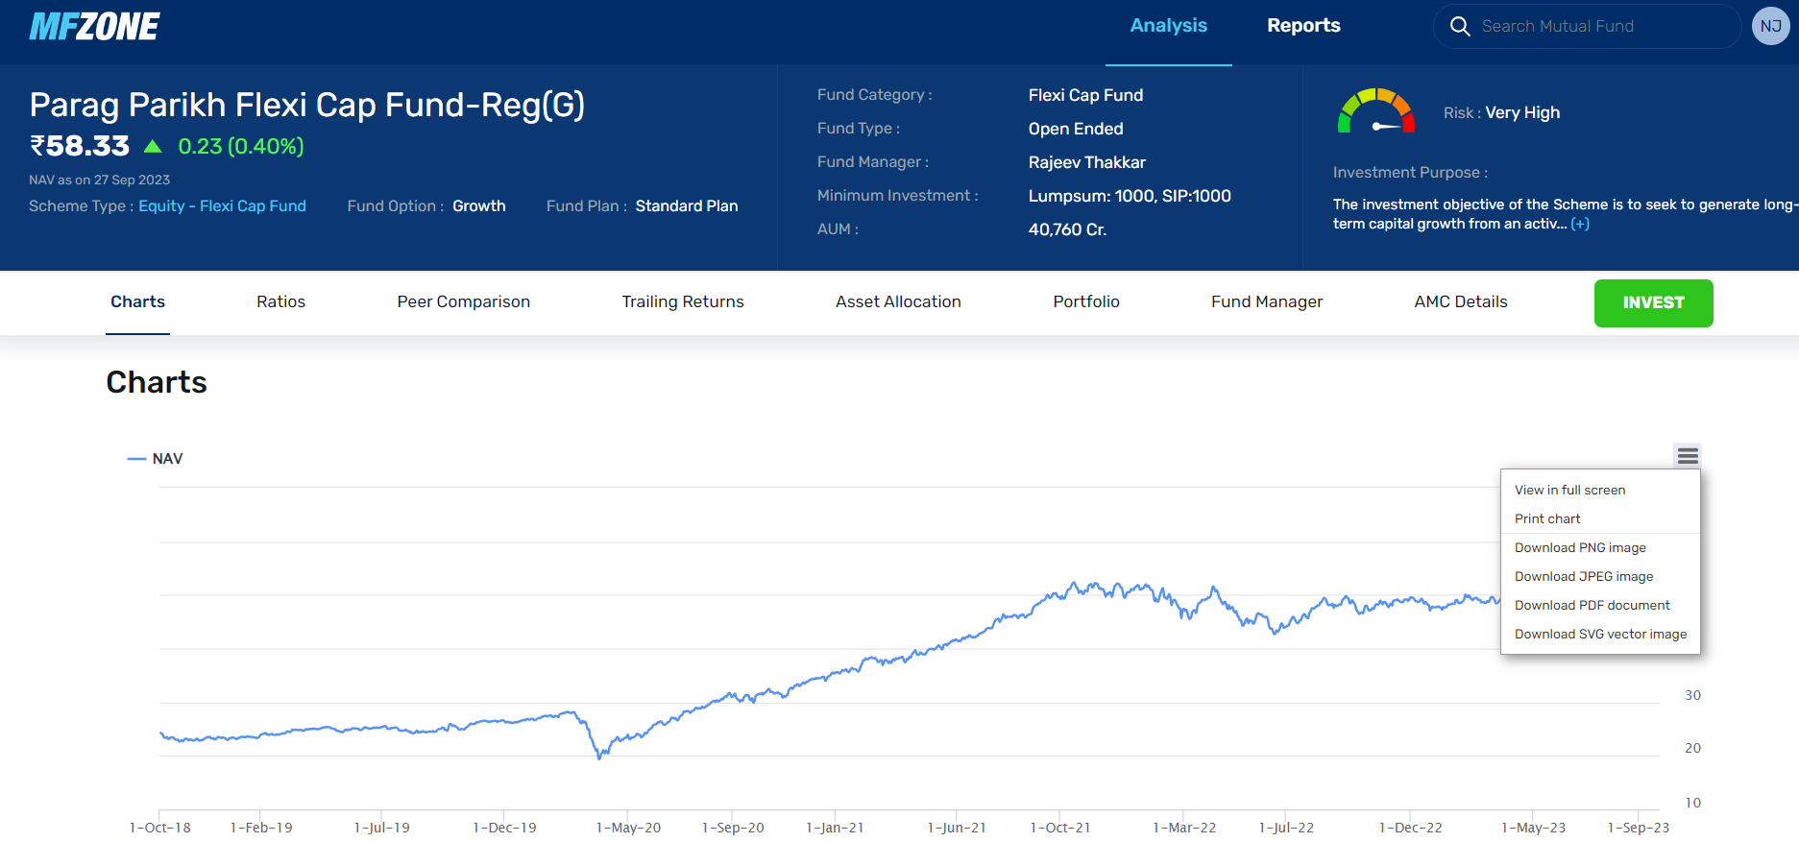Click the 0.23 (0.40%) change value
Screen dimensions: 1799x842
(x=241, y=146)
